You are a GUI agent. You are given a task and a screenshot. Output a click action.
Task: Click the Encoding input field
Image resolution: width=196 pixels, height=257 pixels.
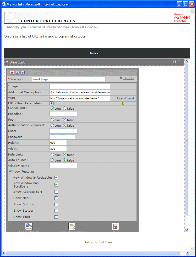pos(63,114)
